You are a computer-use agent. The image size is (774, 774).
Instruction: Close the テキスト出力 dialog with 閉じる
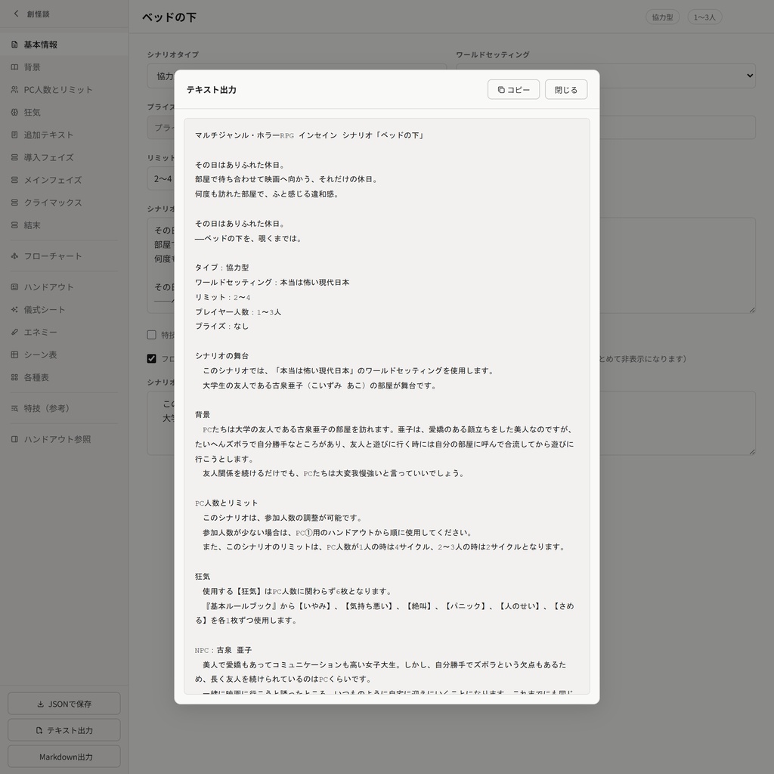(x=565, y=89)
